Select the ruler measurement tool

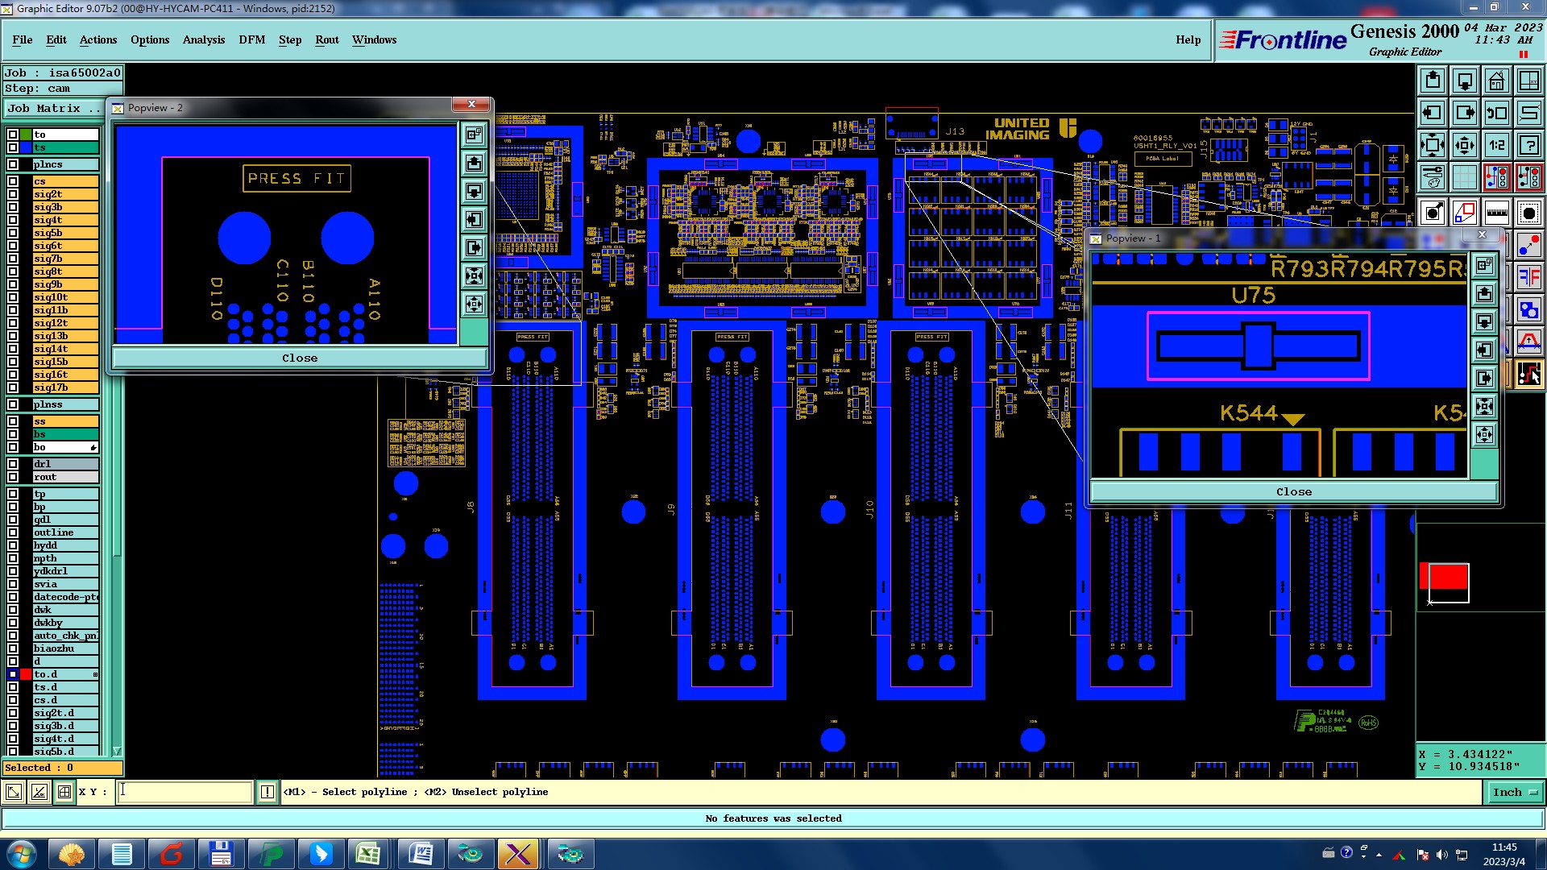(x=1496, y=213)
